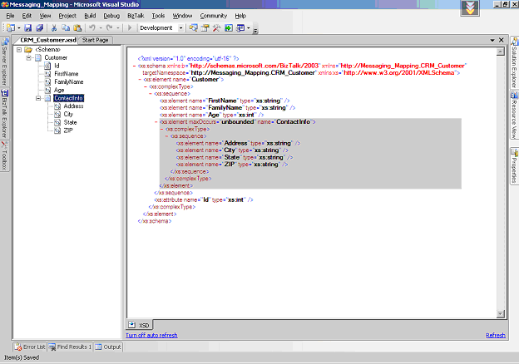Open the Solution Explorer side tab
The image size is (519, 364).
[x=514, y=62]
